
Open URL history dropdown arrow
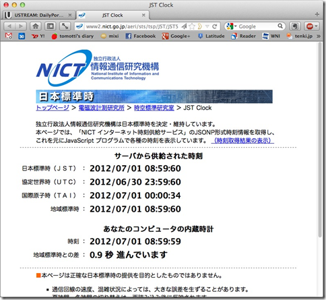point(207,26)
